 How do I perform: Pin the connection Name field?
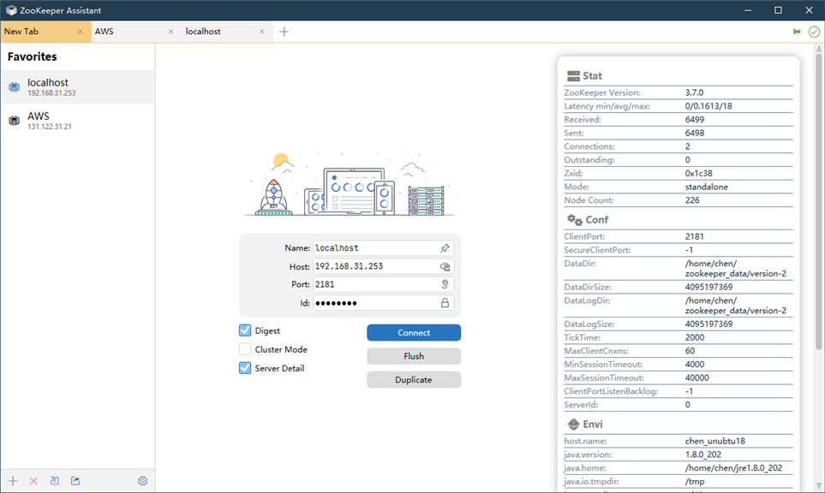(x=445, y=248)
